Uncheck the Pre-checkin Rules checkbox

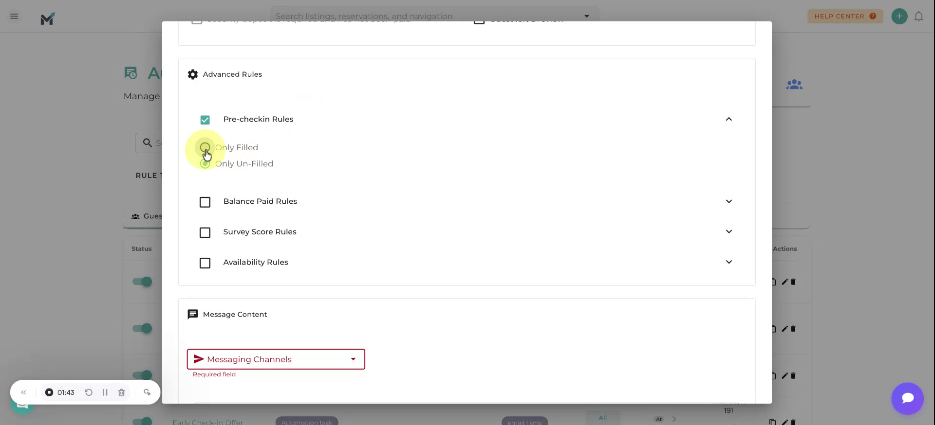[x=205, y=120]
